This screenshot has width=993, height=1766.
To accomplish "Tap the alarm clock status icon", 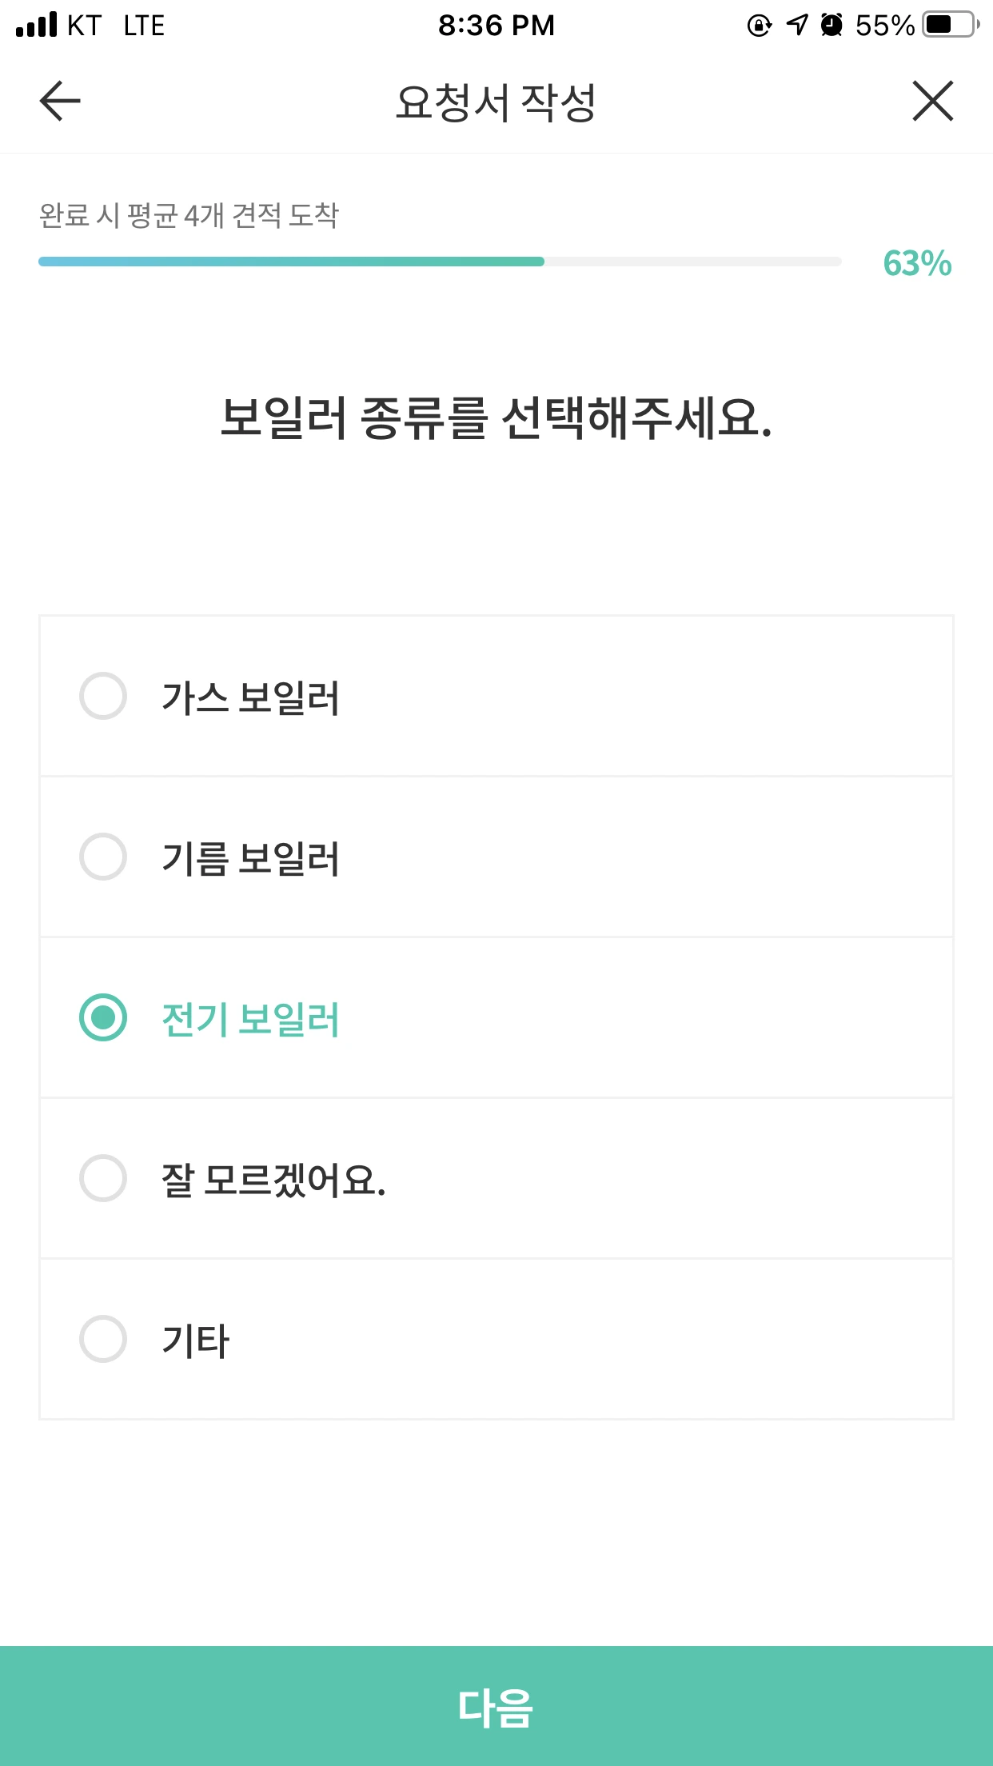I will click(x=831, y=25).
